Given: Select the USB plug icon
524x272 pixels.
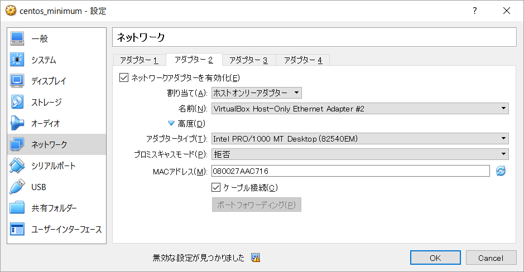Looking at the screenshot, I should point(17,187).
